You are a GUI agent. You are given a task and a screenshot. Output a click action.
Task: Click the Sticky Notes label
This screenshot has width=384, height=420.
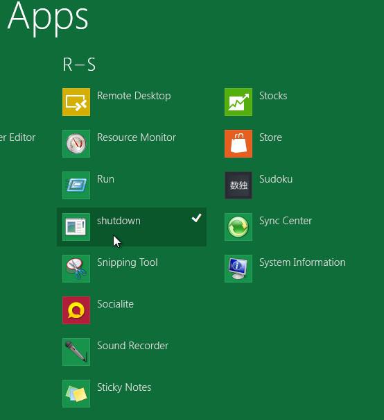coord(124,387)
